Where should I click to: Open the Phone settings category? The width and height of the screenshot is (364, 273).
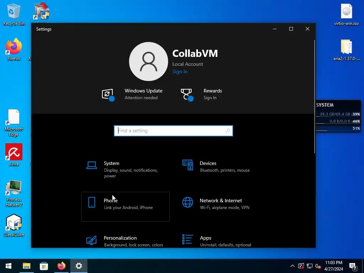pyautogui.click(x=125, y=207)
